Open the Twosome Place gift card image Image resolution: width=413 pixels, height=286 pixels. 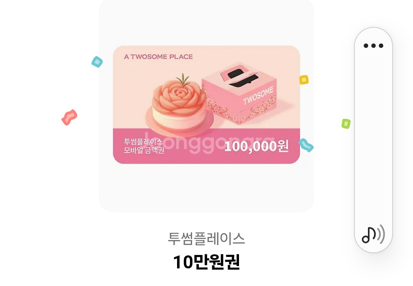206,104
